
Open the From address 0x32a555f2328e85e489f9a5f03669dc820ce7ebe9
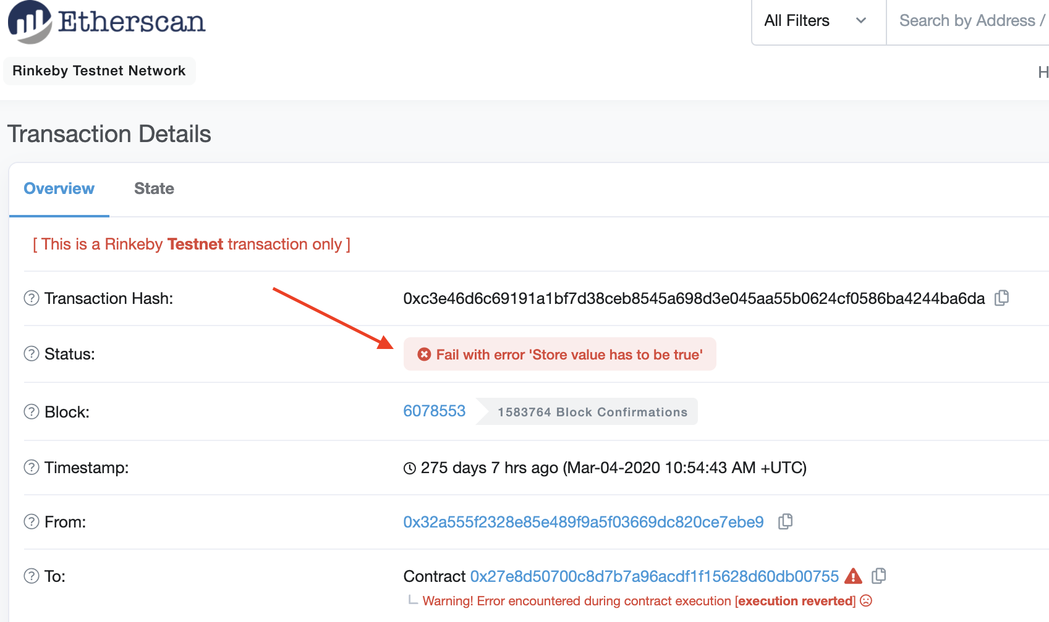pyautogui.click(x=583, y=521)
